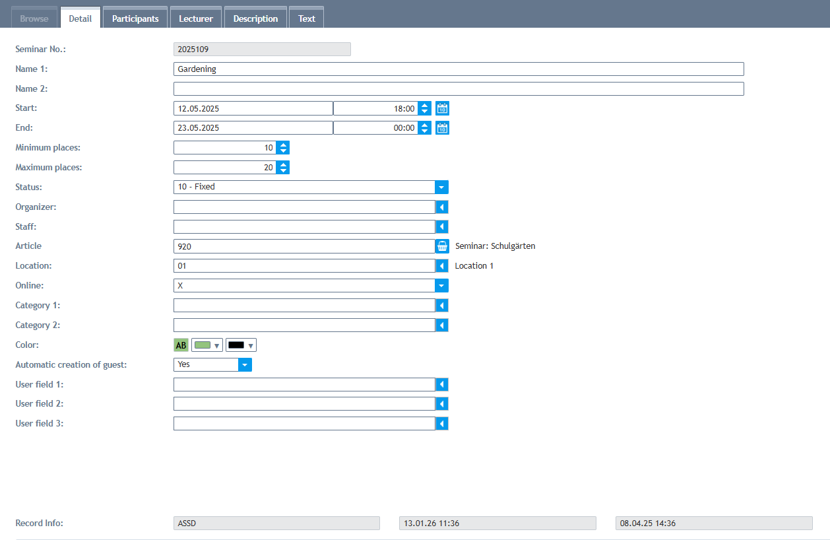Open the Location lookup arrow
The height and width of the screenshot is (540, 830).
coord(442,266)
